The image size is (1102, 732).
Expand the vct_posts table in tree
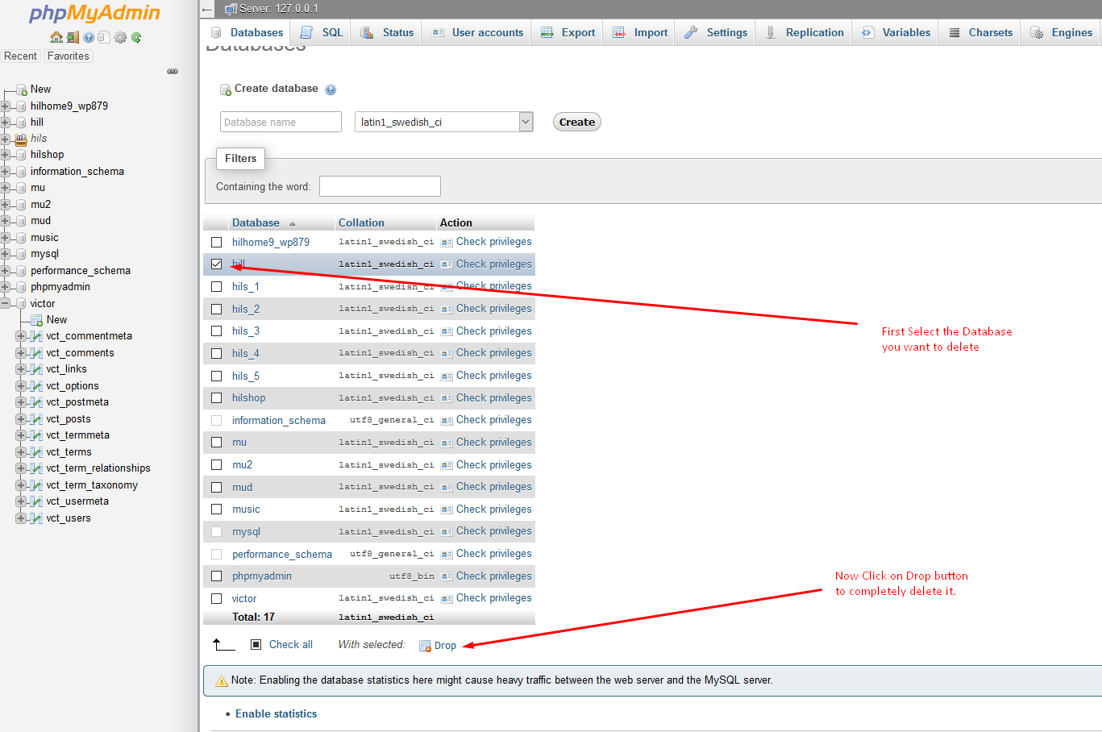point(21,419)
